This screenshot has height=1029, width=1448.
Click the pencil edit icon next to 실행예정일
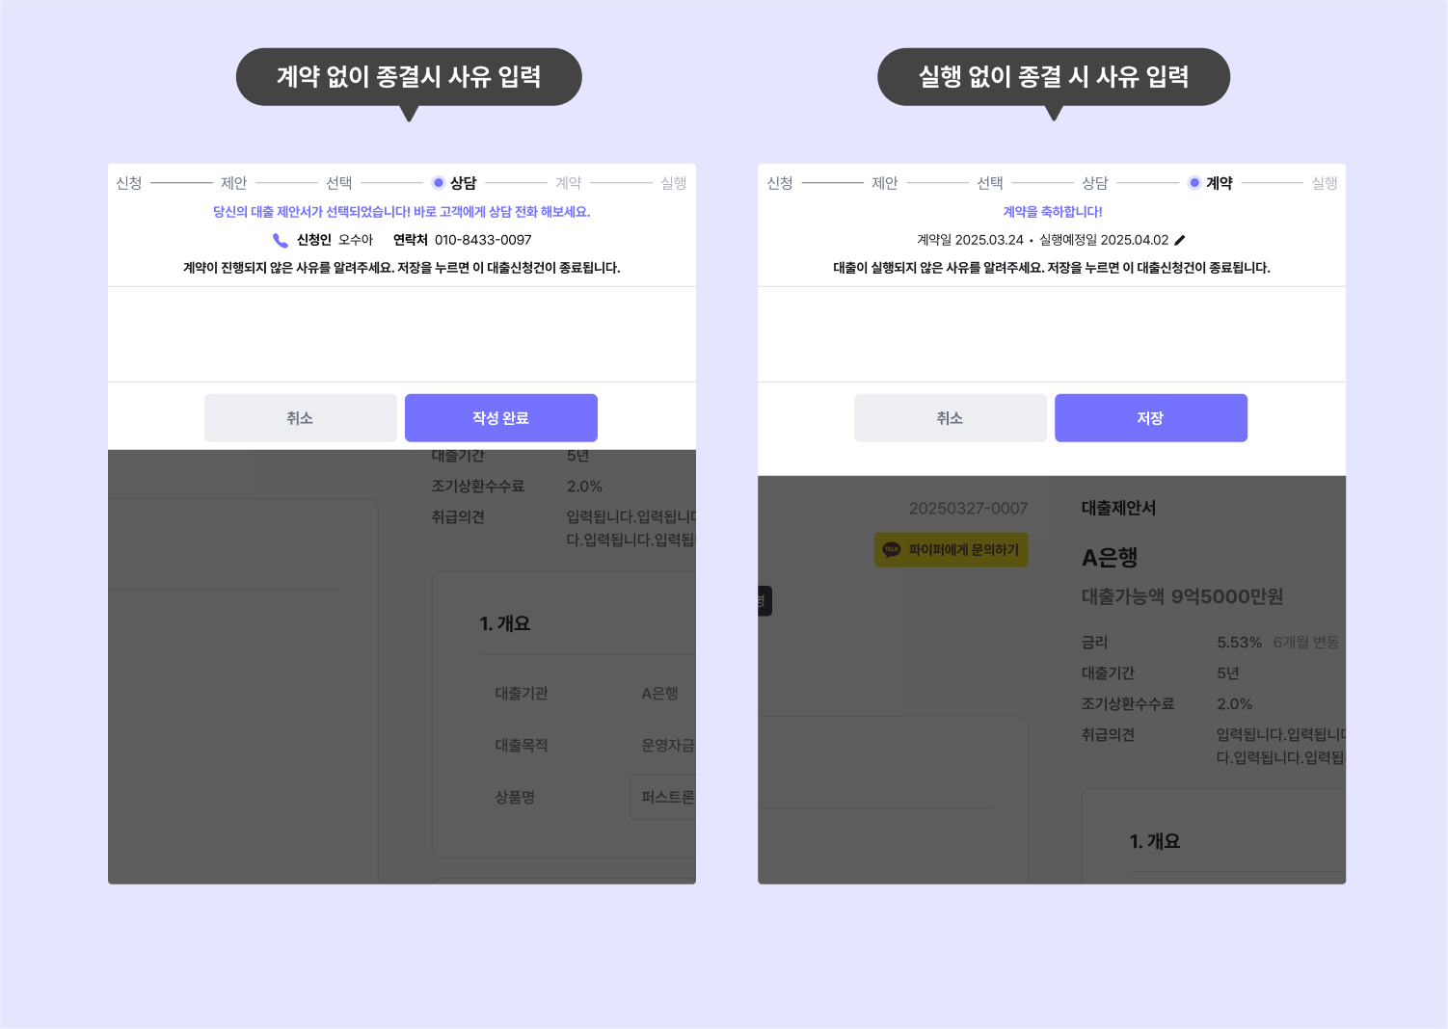tap(1180, 240)
